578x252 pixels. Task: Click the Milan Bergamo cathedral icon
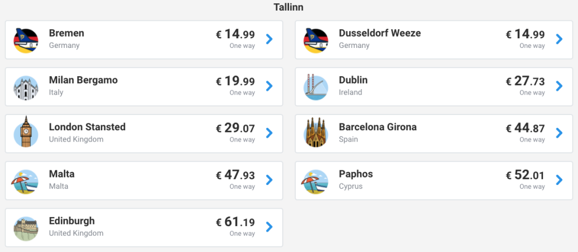[25, 86]
